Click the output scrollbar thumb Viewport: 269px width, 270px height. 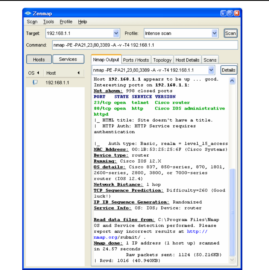[232, 212]
